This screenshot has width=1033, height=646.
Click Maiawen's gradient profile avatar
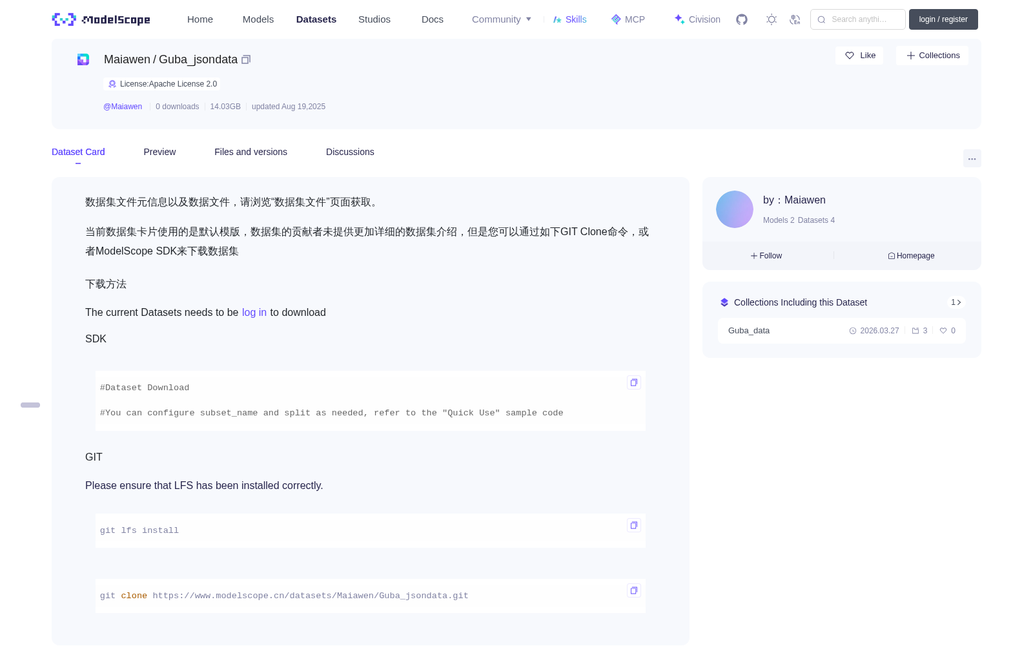tap(735, 209)
